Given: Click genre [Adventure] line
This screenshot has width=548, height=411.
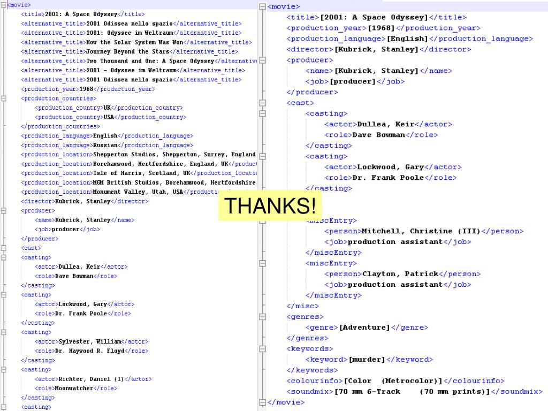Looking at the screenshot, I should pyautogui.click(x=367, y=328).
